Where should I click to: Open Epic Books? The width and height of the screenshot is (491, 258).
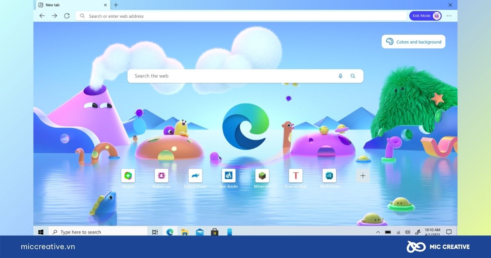(x=228, y=176)
